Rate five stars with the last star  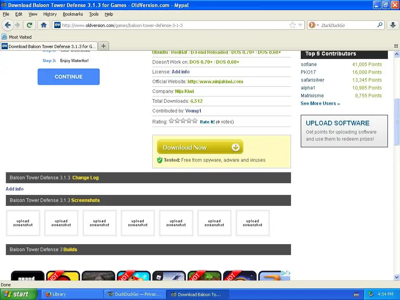coord(195,121)
